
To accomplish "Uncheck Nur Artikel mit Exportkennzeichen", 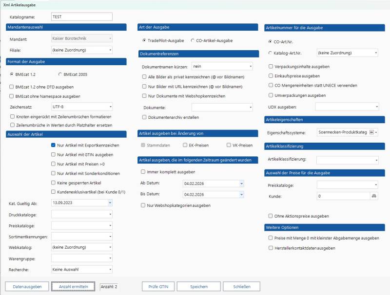I will [54, 146].
